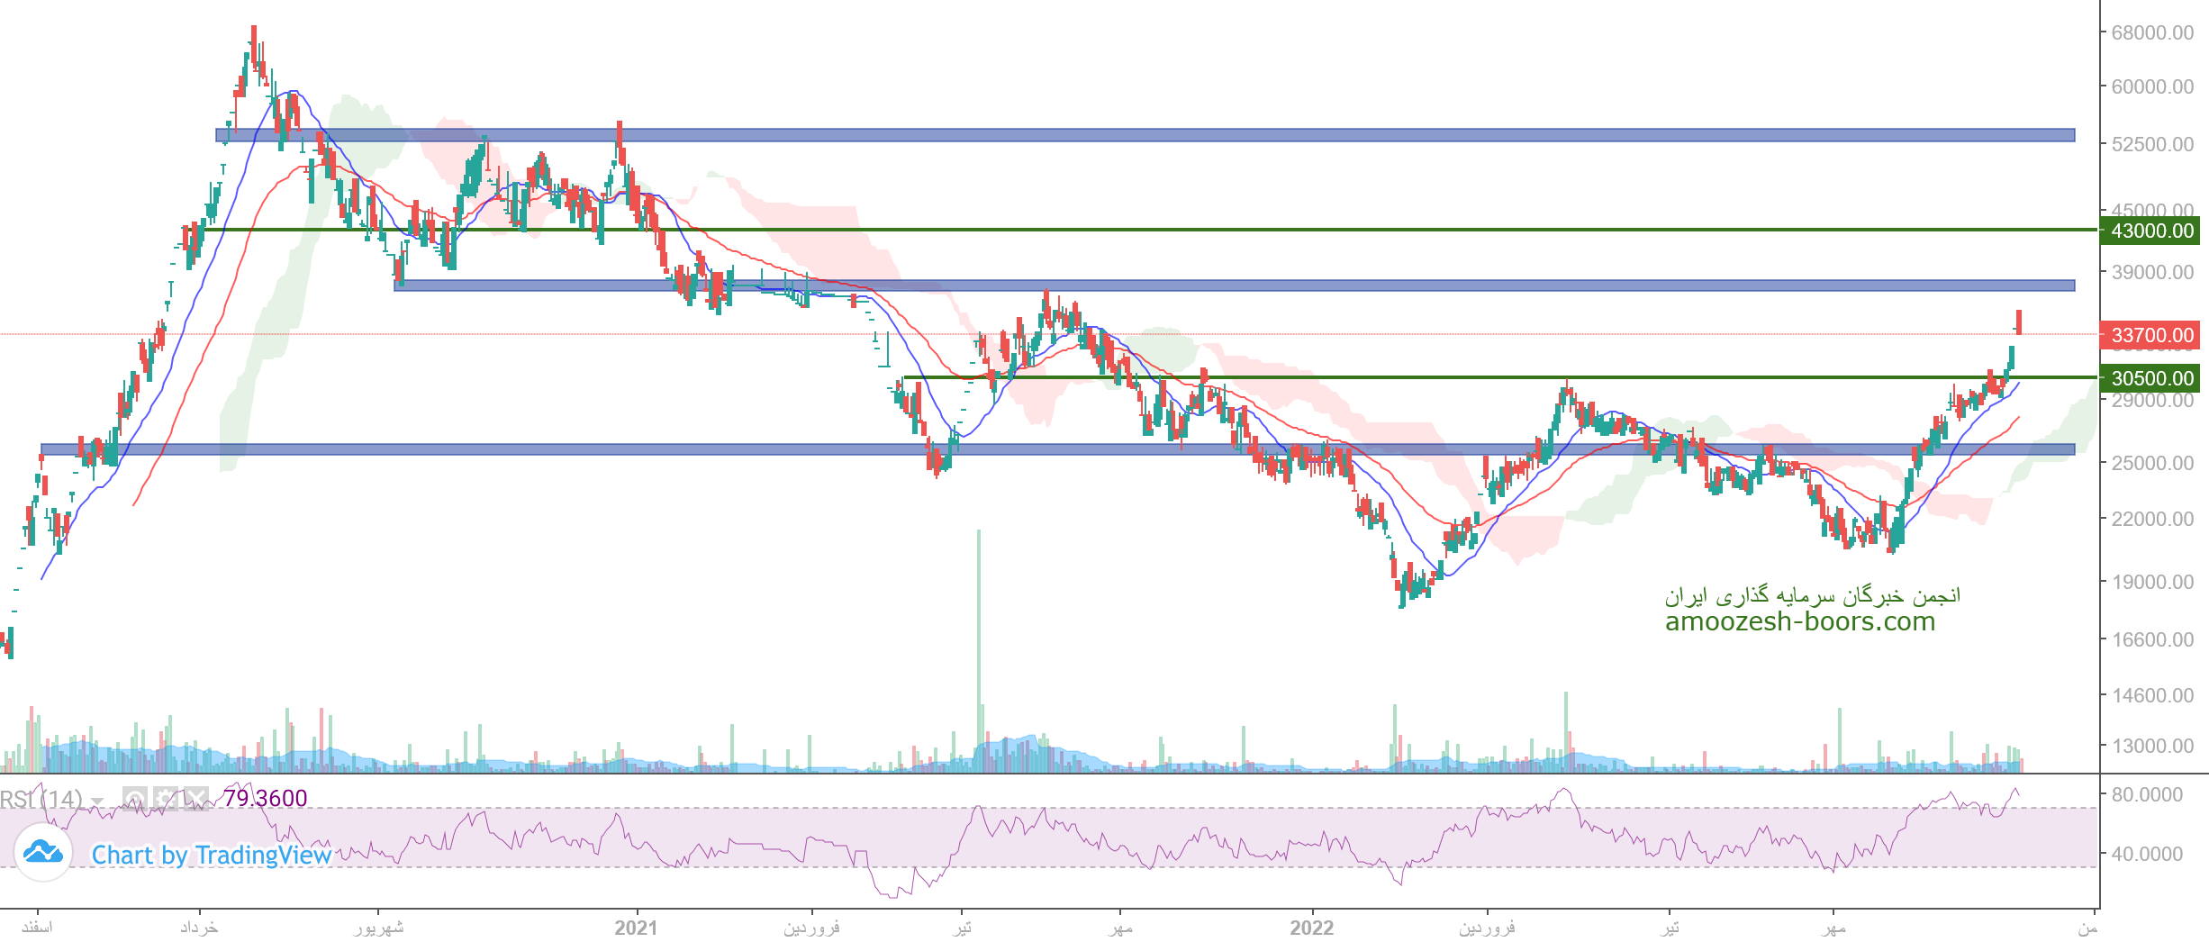This screenshot has width=2209, height=942.
Task: Click the 68000.00 tick on price axis
Action: click(2151, 32)
